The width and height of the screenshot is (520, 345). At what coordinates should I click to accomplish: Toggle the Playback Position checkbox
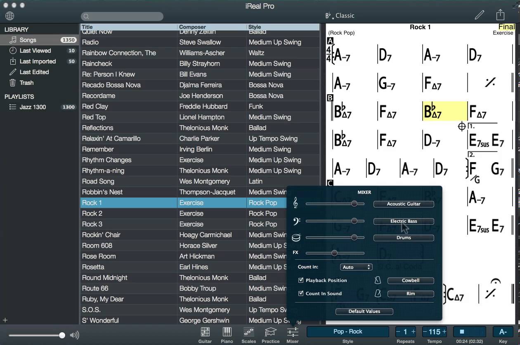(301, 280)
